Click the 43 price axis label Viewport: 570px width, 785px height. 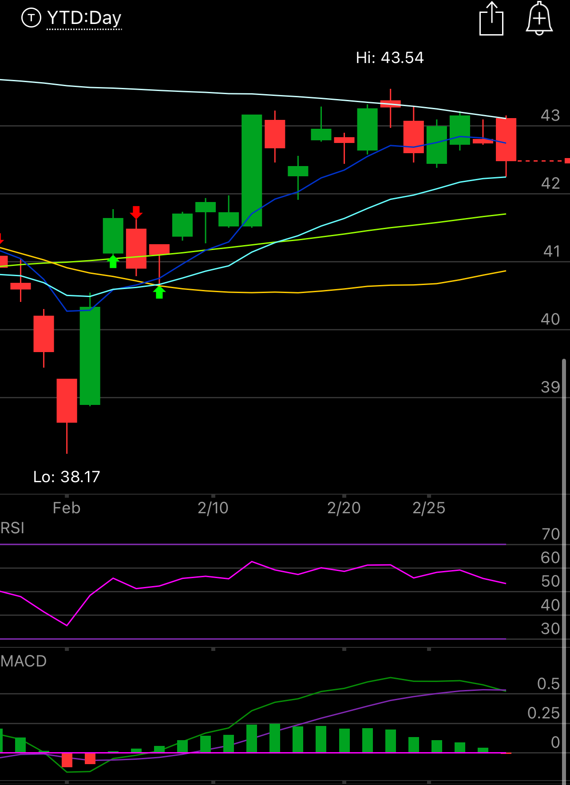tap(550, 115)
